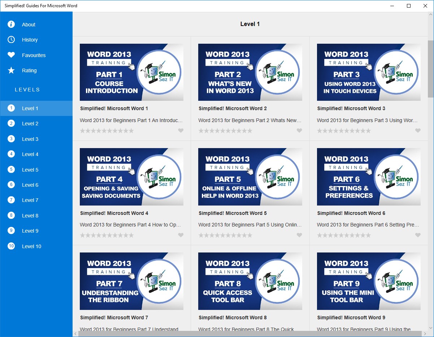Click title 'Simplified! Microsoft Word 7'
Image resolution: width=434 pixels, height=337 pixels.
click(x=114, y=317)
